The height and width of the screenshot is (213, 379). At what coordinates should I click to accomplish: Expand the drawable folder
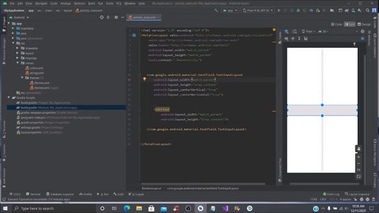point(17,49)
